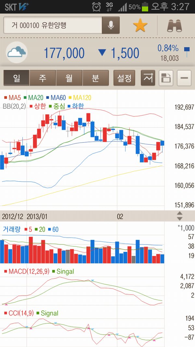The width and height of the screenshot is (195, 347).
Task: Tap the 거래량 volume label
Action: [x=11, y=229]
